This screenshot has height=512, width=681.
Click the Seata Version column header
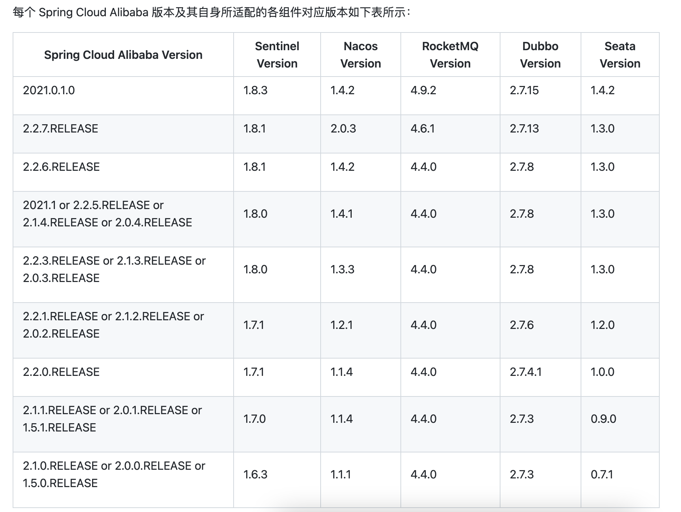click(x=620, y=55)
